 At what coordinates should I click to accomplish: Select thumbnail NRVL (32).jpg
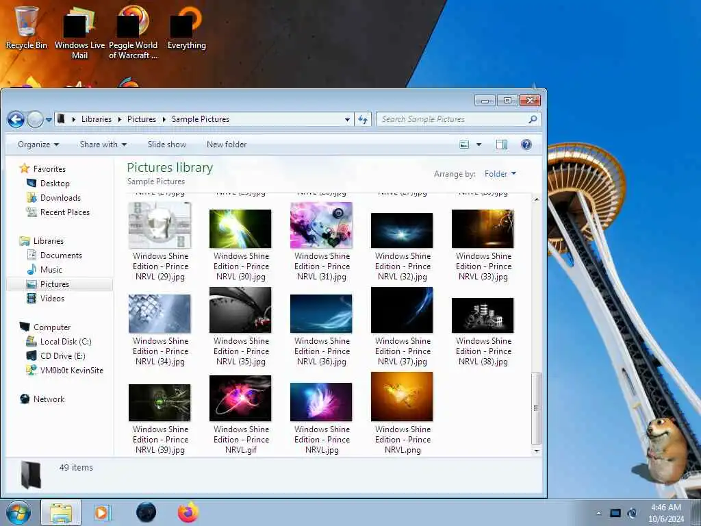pyautogui.click(x=402, y=230)
